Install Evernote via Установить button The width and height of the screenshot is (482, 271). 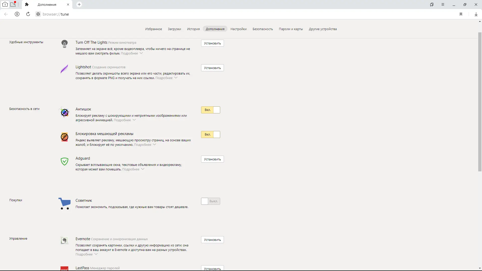[212, 240]
